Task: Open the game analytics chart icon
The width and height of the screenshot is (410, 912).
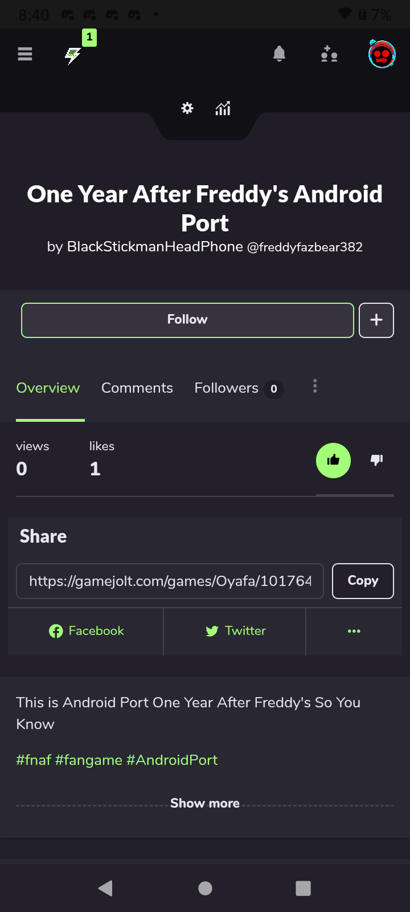Action: tap(223, 108)
